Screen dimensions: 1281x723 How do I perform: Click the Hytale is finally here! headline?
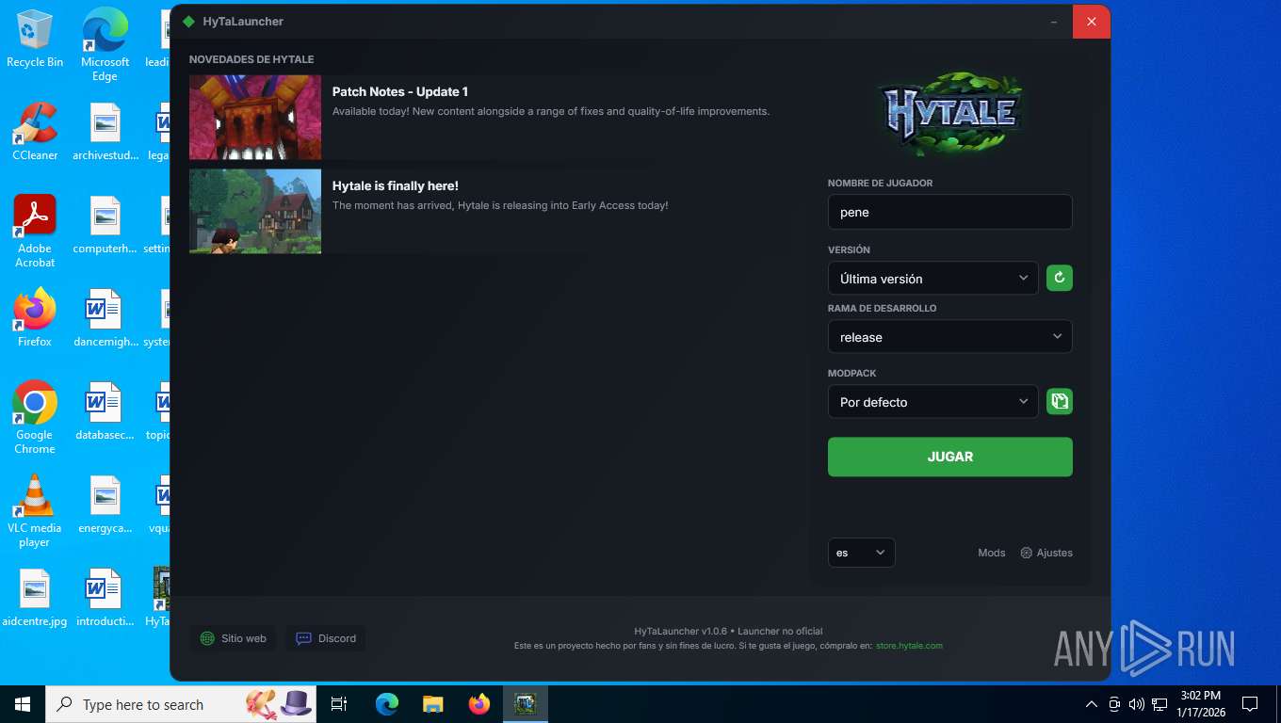[x=395, y=185]
